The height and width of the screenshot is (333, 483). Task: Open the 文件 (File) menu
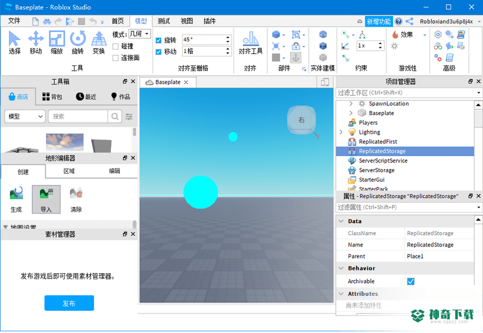coord(14,20)
